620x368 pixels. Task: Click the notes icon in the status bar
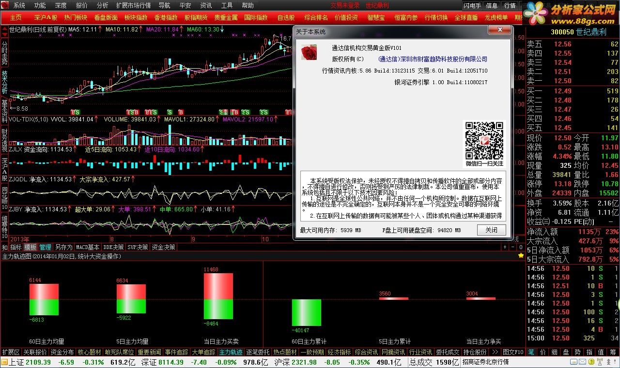[x=573, y=362]
